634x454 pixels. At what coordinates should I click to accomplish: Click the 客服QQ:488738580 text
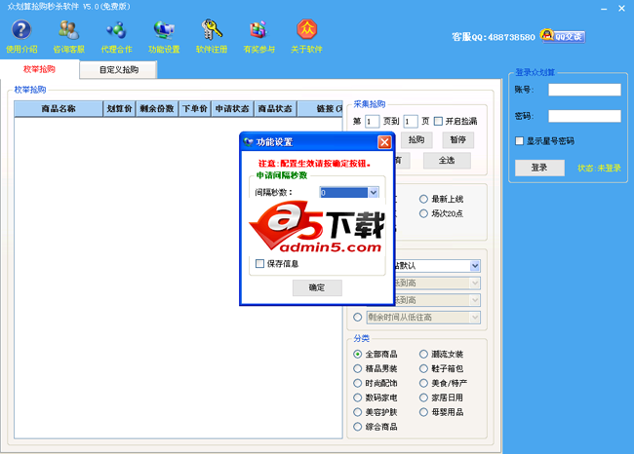[x=494, y=37]
